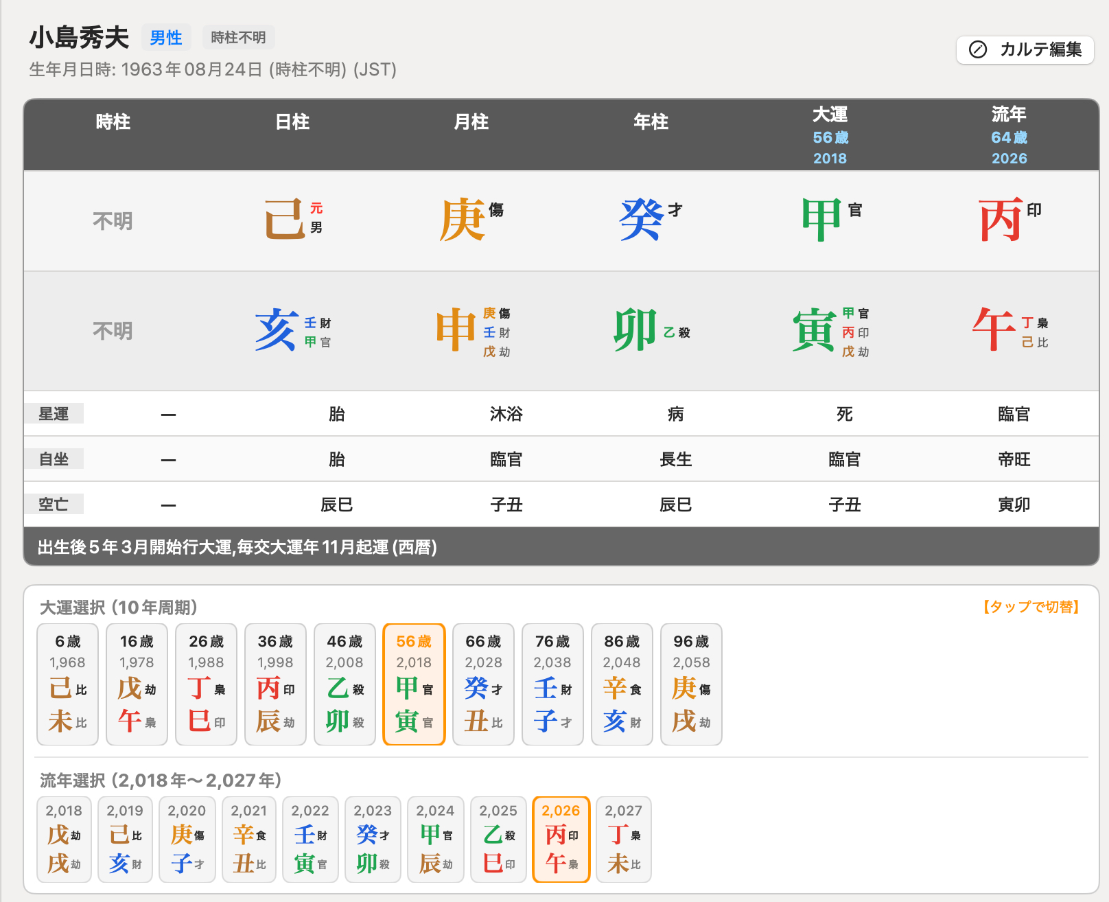Viewport: 1109px width, 902px height.
Task: Click 沐浴 in the 星運 row
Action: pos(506,414)
